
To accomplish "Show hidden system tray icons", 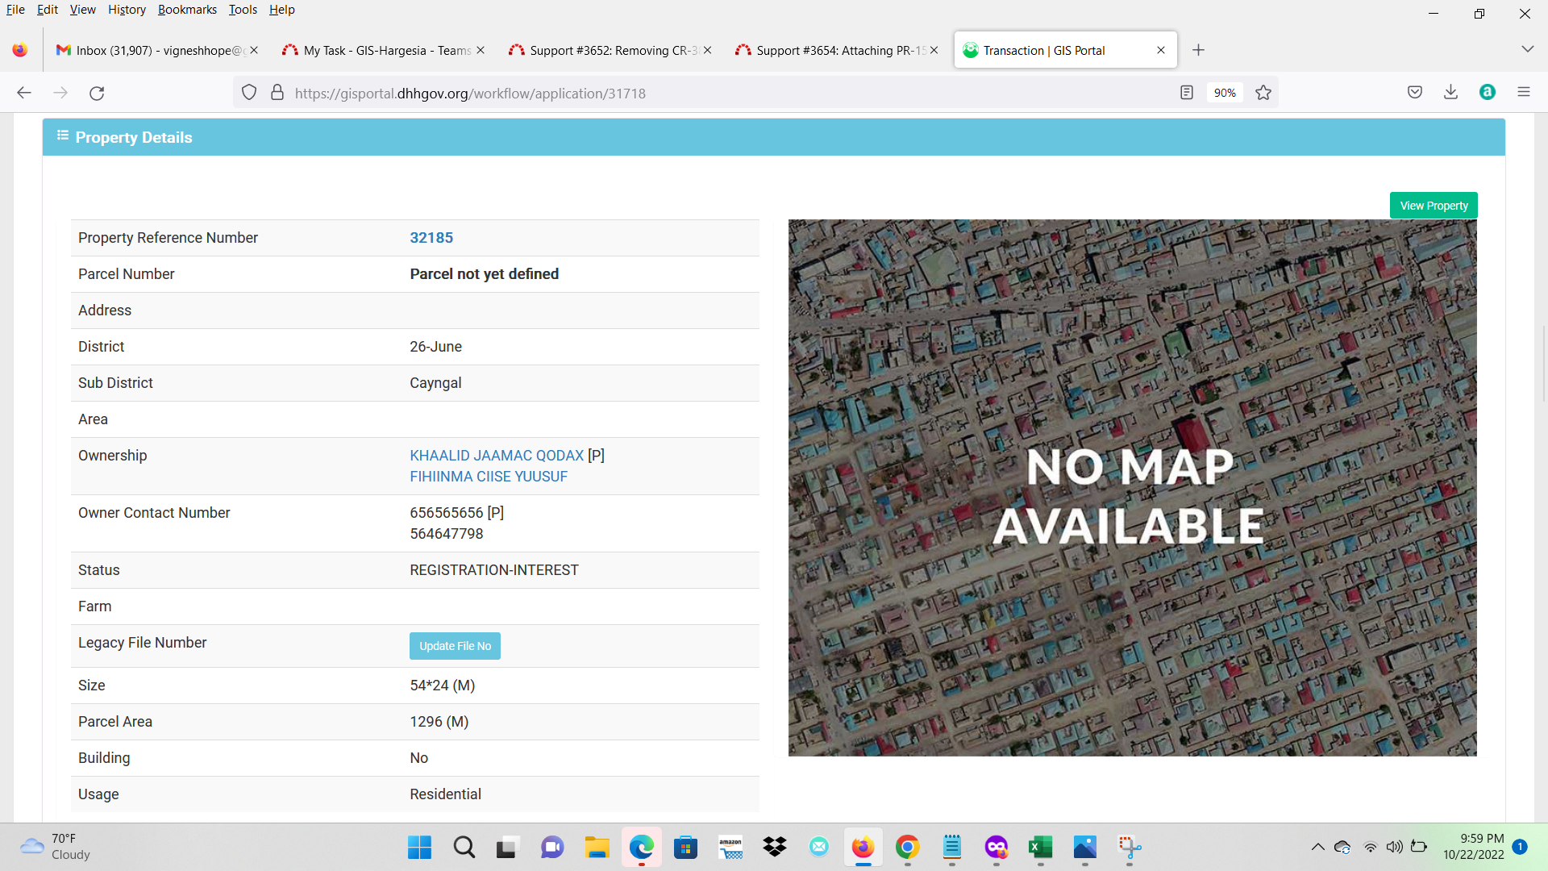I will tap(1318, 847).
